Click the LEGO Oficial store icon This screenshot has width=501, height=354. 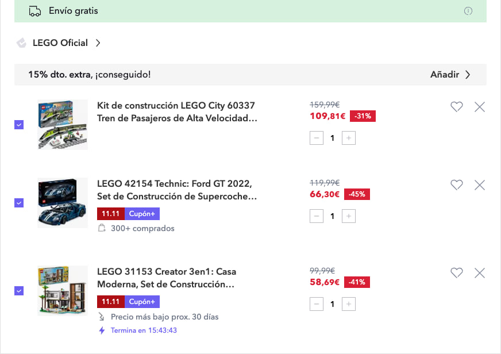click(22, 43)
